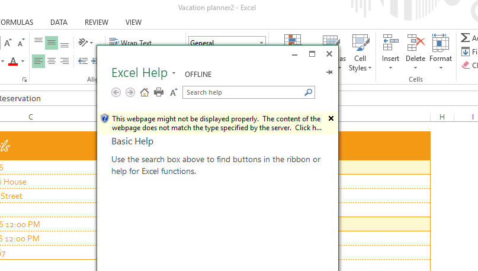Click the webpage warning message text

pyautogui.click(x=216, y=123)
